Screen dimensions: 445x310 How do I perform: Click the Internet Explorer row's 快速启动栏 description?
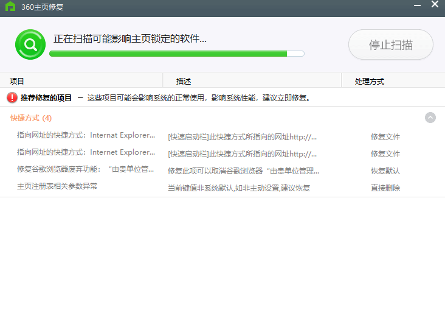click(x=243, y=154)
